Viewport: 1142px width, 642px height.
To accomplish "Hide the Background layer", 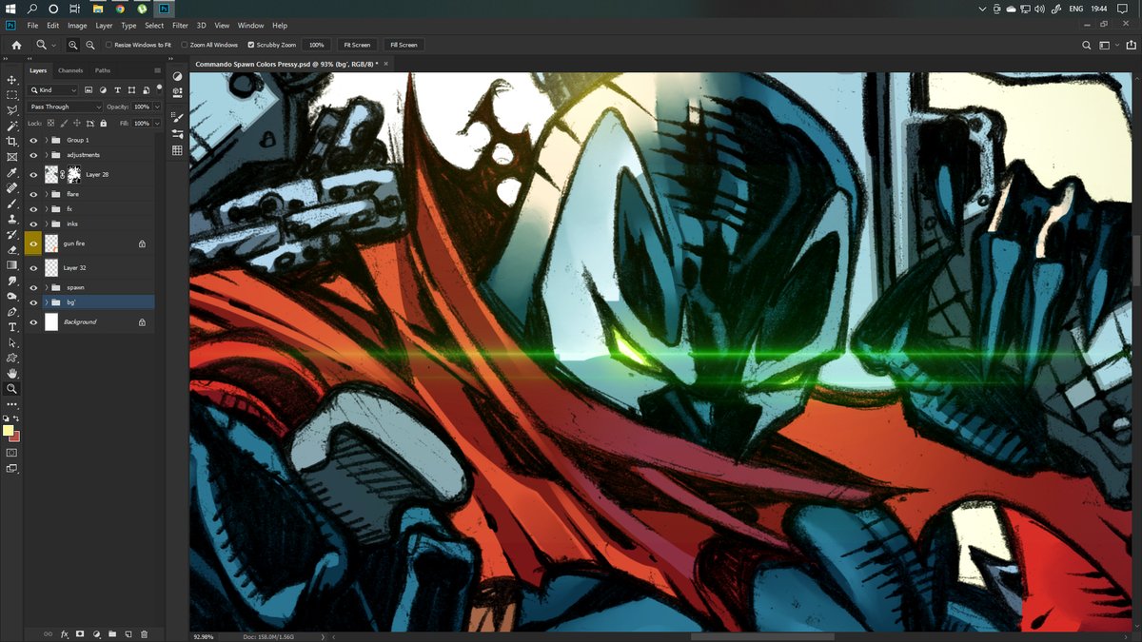I will 33,322.
